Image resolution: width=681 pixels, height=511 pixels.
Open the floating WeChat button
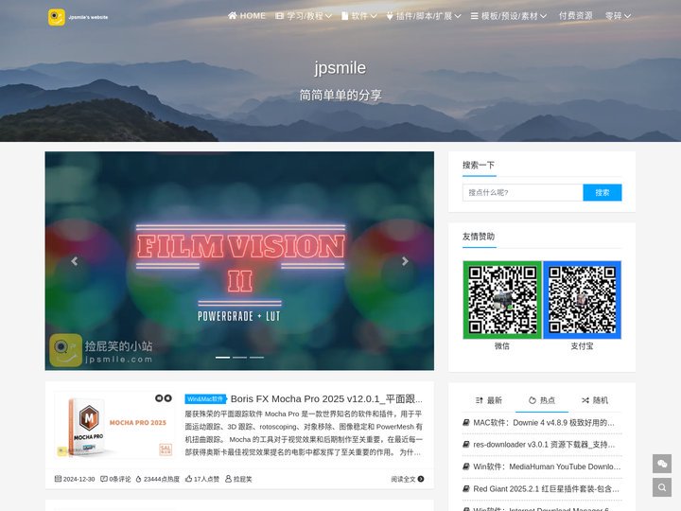pyautogui.click(x=662, y=464)
